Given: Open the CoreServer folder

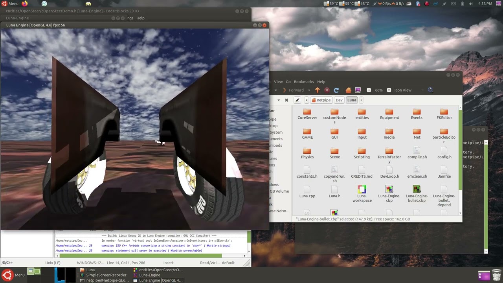Looking at the screenshot, I should pos(307,114).
